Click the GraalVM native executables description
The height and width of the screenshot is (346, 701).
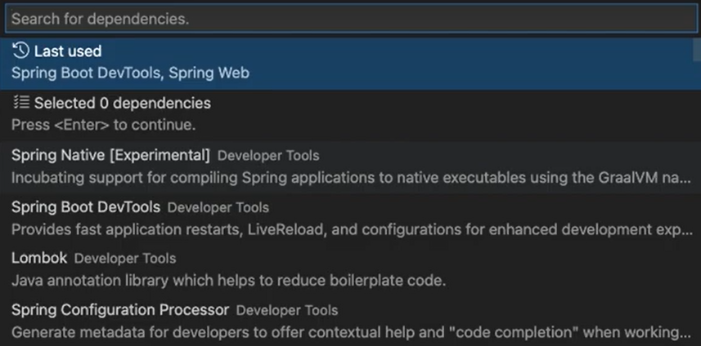click(352, 177)
